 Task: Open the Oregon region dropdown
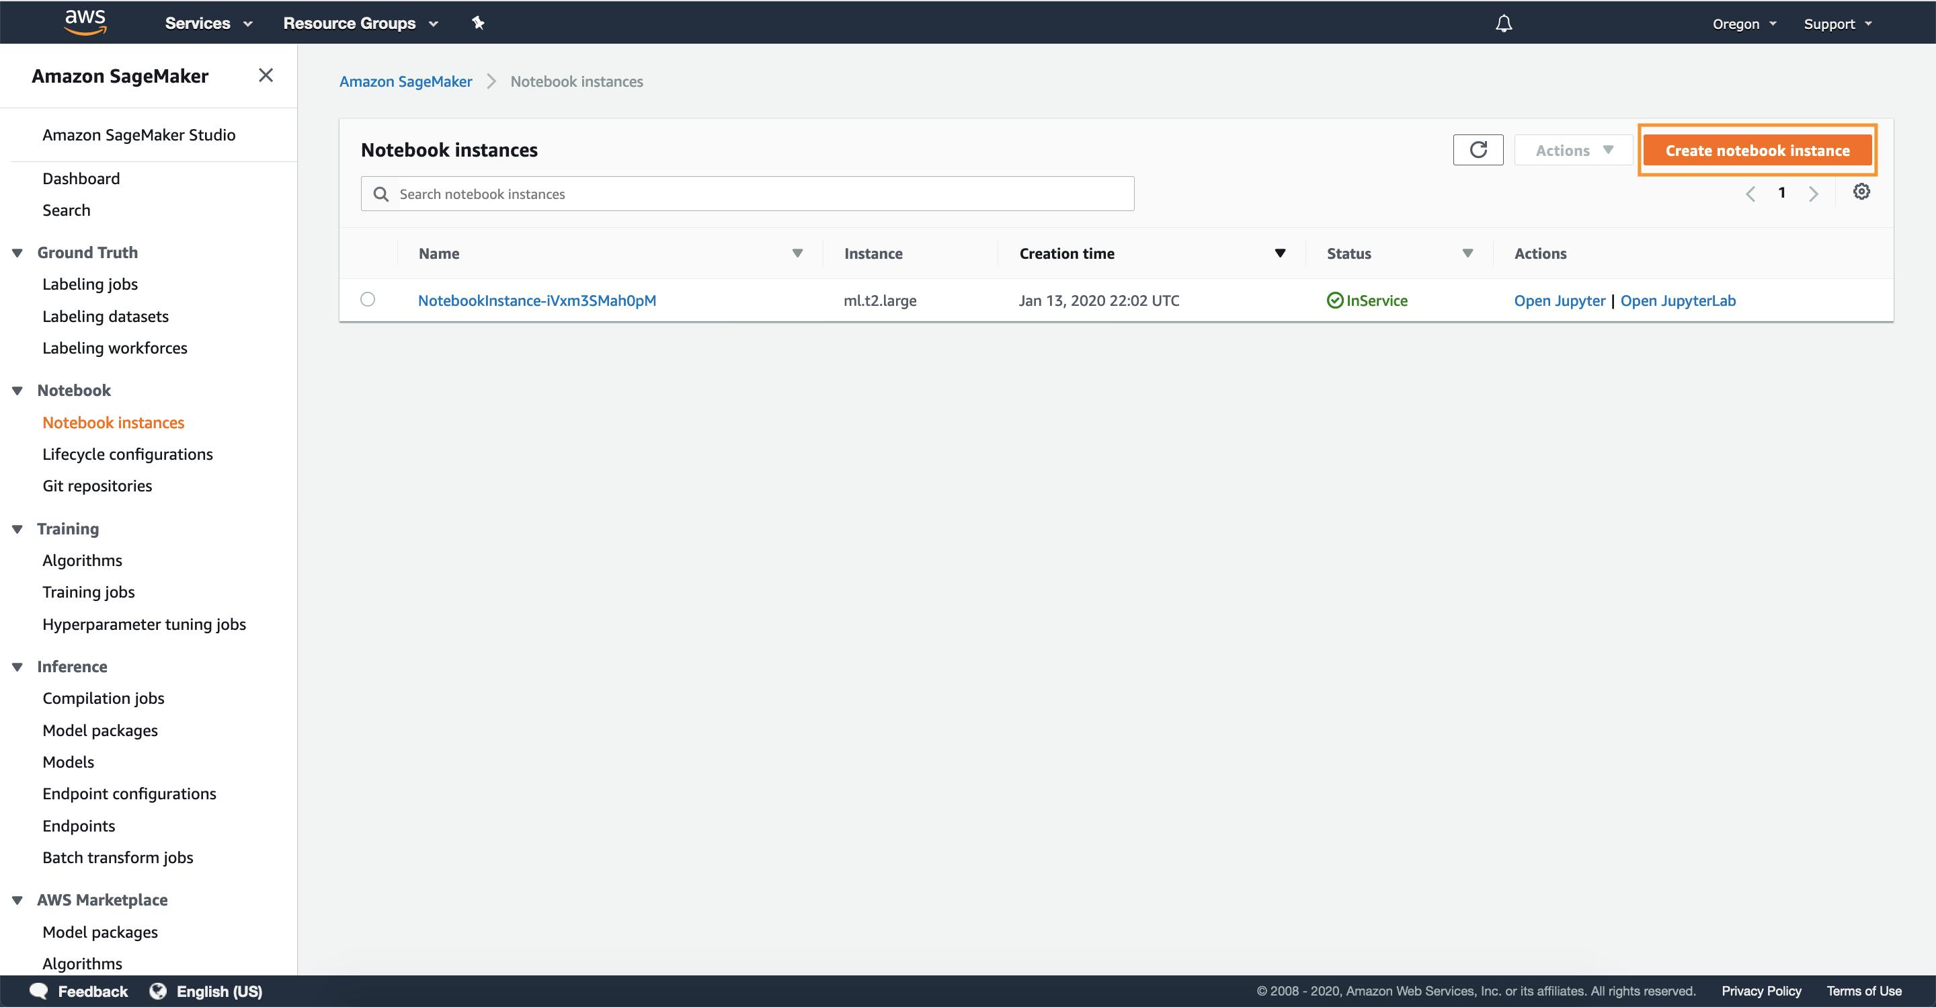[x=1744, y=24]
